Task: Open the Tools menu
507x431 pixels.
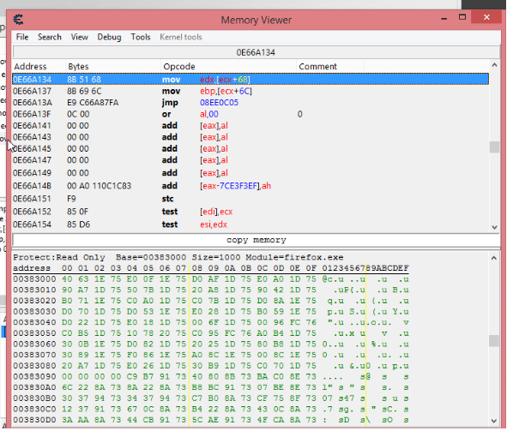Action: (x=141, y=37)
